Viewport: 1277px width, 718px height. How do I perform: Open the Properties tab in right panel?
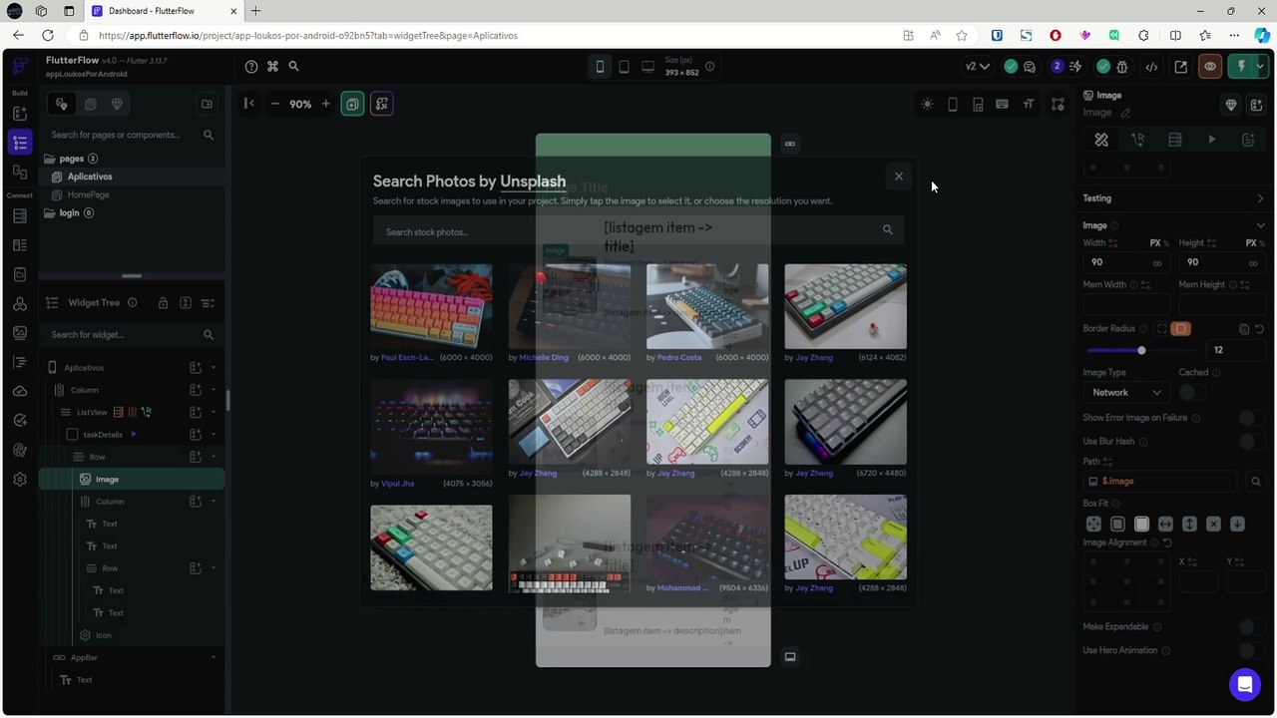tap(1101, 141)
